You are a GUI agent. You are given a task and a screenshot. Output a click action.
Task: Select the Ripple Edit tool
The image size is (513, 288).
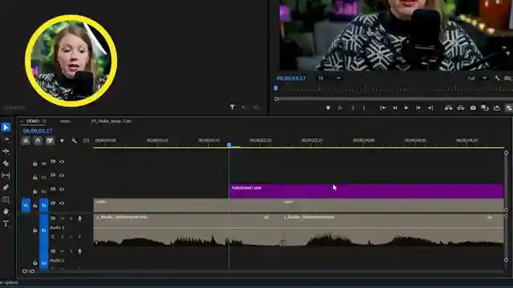tap(6, 151)
